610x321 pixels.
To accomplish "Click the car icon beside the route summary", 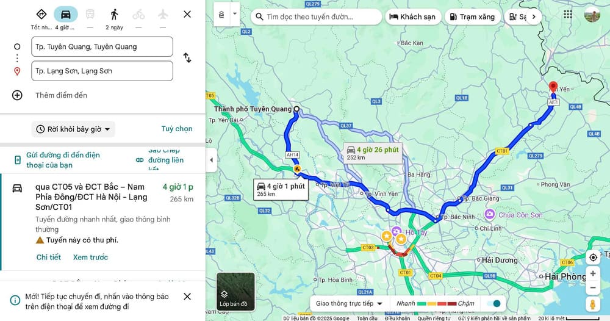I will point(17,189).
